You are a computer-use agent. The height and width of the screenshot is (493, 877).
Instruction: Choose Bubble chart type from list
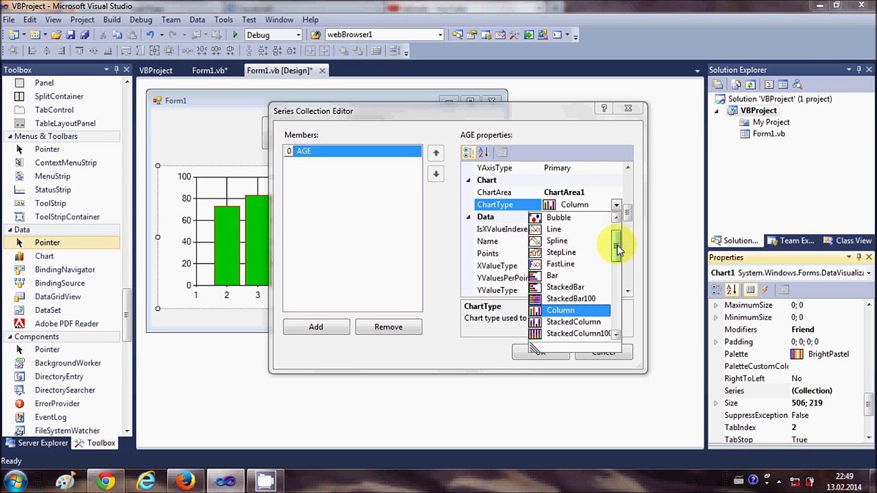(x=558, y=217)
